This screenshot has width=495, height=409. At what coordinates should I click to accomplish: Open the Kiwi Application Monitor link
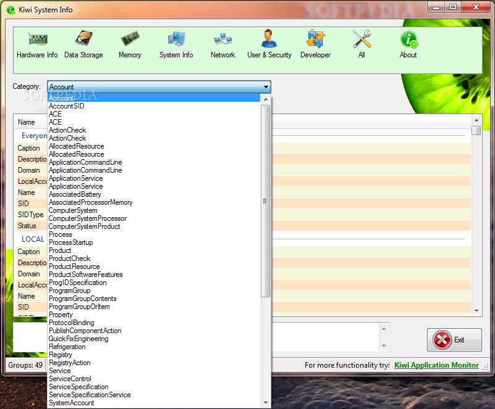coord(436,365)
